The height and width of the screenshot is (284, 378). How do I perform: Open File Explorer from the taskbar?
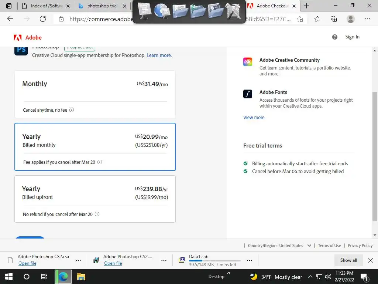pyautogui.click(x=81, y=277)
